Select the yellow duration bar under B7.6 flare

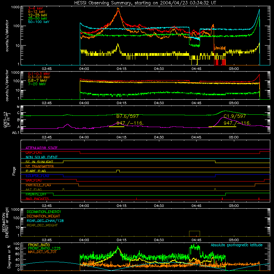[116, 126]
